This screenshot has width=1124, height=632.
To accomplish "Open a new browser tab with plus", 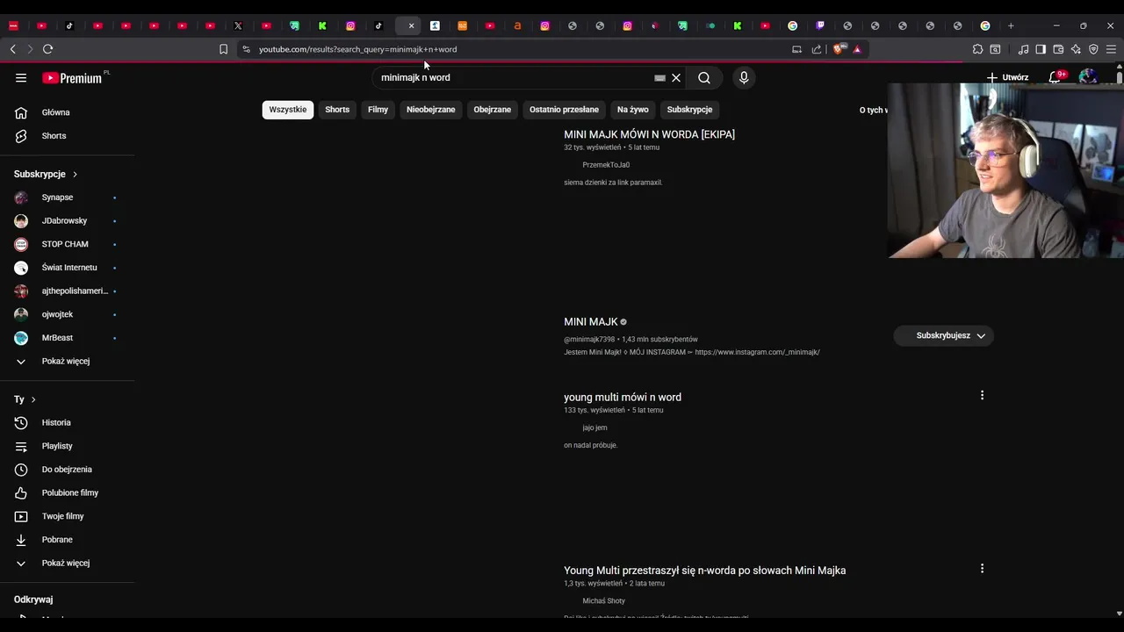I will coord(1011,25).
